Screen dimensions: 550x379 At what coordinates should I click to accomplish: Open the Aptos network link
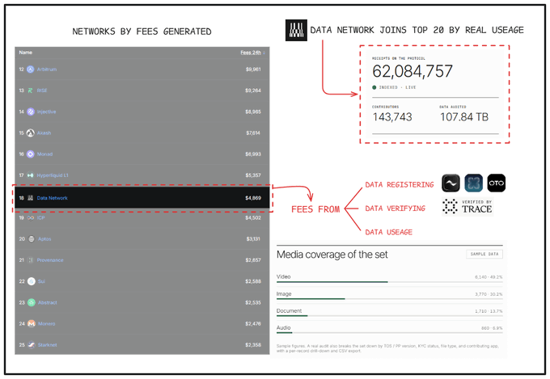click(44, 239)
